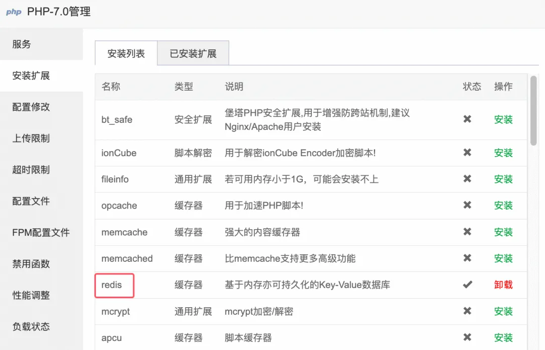Uninstall redis via the red 卸载 link

[503, 285]
